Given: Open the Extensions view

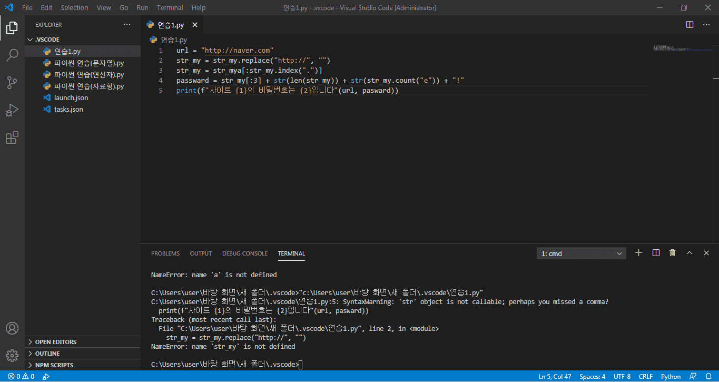Looking at the screenshot, I should (x=12, y=138).
